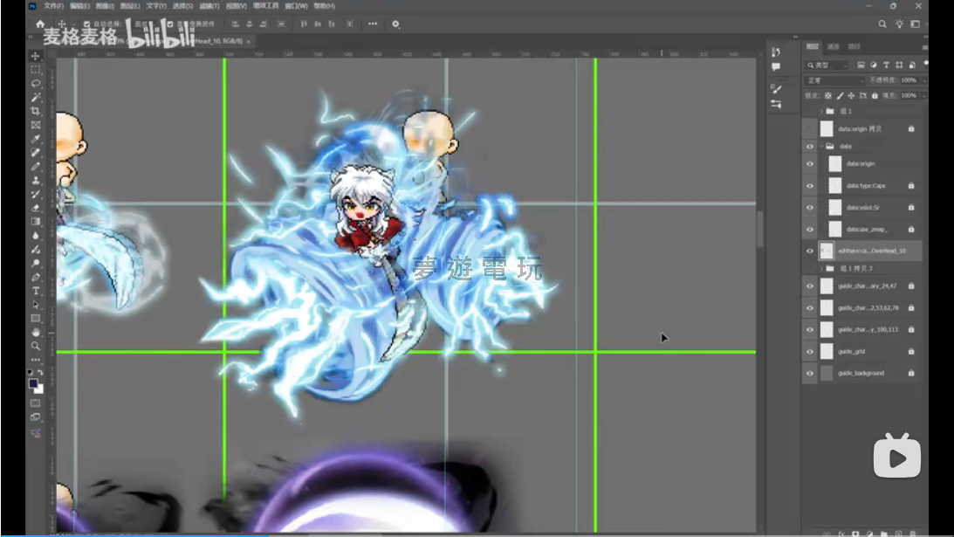Expand the 组 1 layer group
Viewport: 954px width, 537px height.
821,112
